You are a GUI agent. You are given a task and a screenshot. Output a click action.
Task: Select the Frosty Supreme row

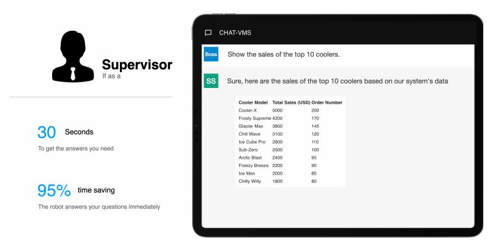(290, 118)
